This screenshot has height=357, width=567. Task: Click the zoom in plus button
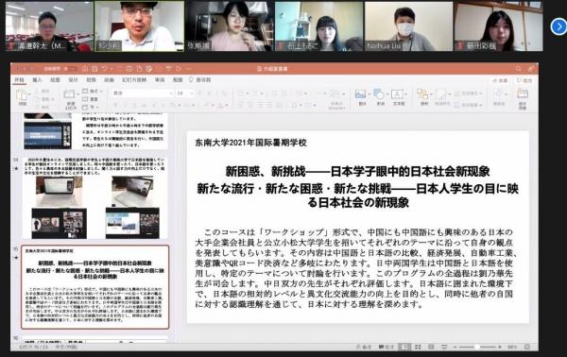(500, 347)
